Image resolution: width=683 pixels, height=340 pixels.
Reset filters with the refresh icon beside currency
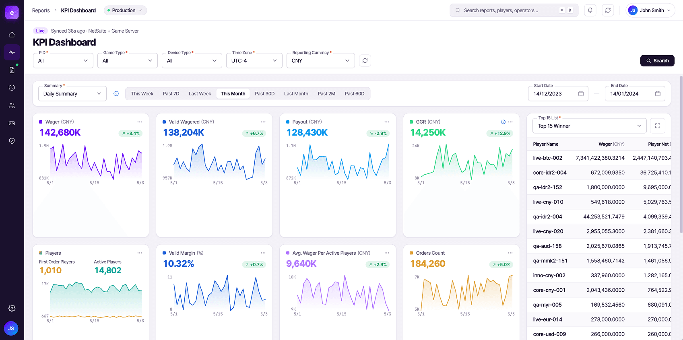click(365, 61)
